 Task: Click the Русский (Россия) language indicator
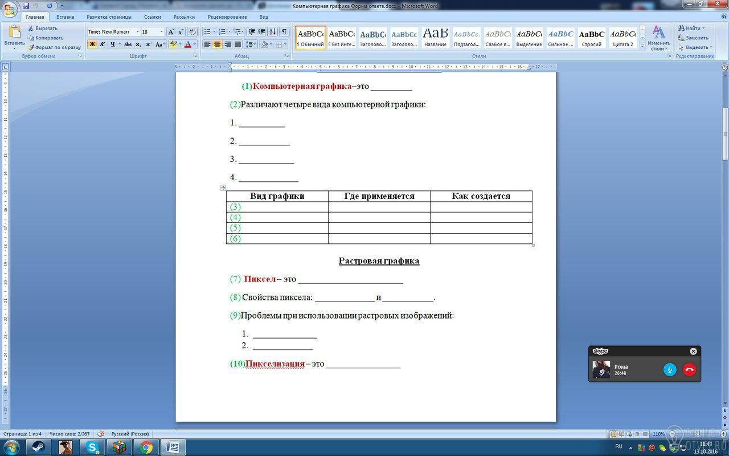tap(130, 434)
